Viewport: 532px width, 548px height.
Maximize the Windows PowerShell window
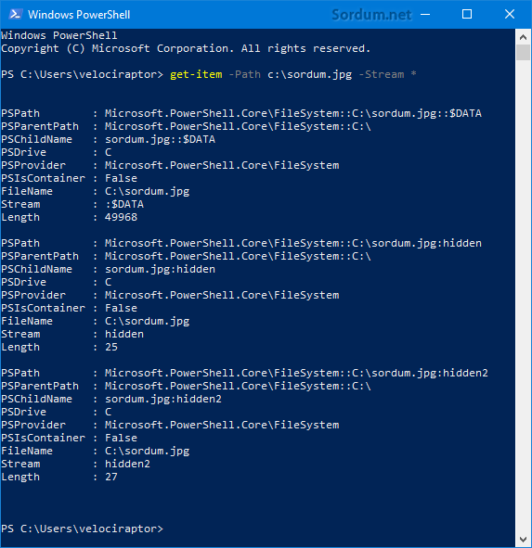coord(467,14)
